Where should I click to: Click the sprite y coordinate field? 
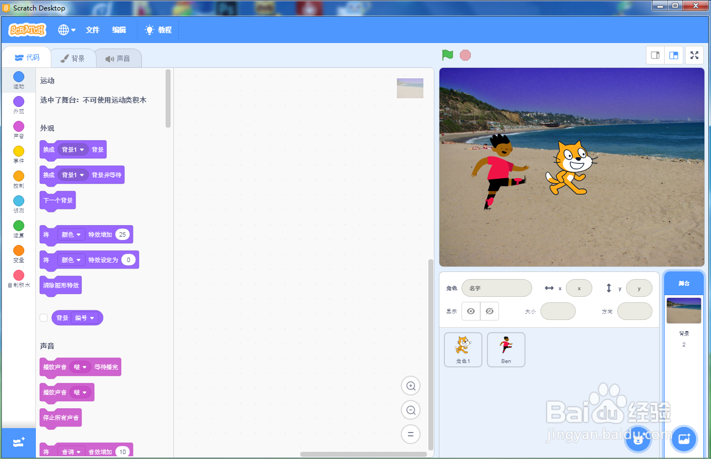click(x=639, y=288)
